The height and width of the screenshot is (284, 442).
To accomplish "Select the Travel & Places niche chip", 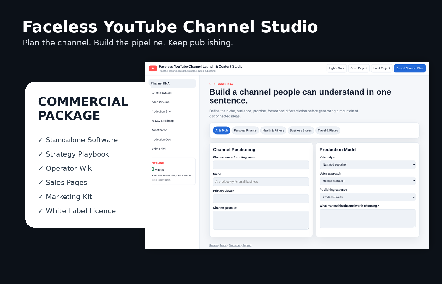I will [328, 130].
